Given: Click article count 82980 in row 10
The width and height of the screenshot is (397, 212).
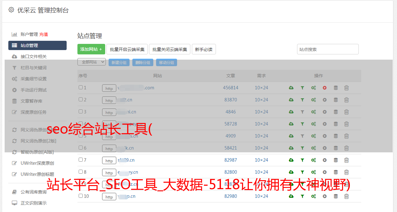Looking at the screenshot, I should tap(231, 196).
